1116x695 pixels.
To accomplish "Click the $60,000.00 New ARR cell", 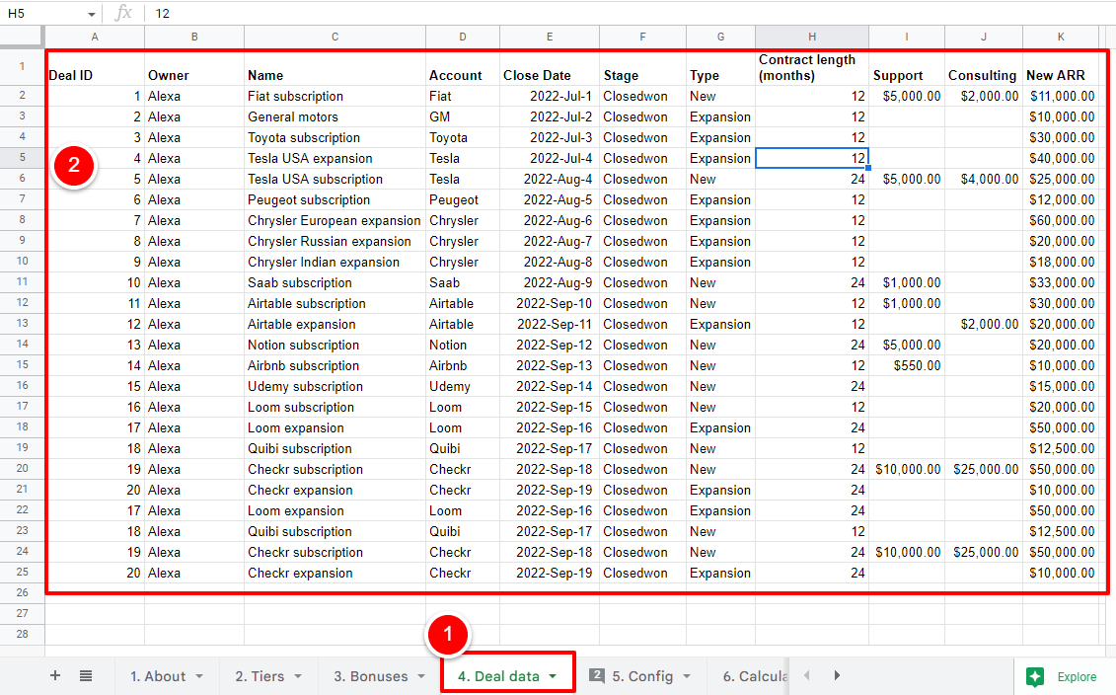I will [x=1061, y=221].
